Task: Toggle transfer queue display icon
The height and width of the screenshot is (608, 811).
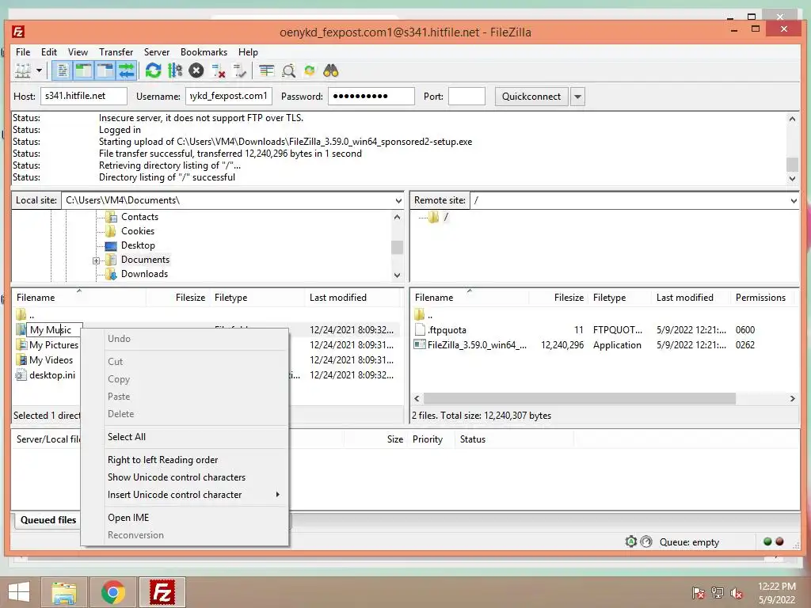Action: coord(126,70)
